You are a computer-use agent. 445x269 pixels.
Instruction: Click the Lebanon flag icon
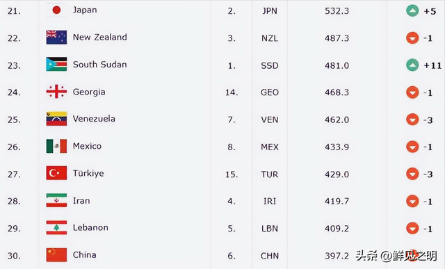point(56,227)
